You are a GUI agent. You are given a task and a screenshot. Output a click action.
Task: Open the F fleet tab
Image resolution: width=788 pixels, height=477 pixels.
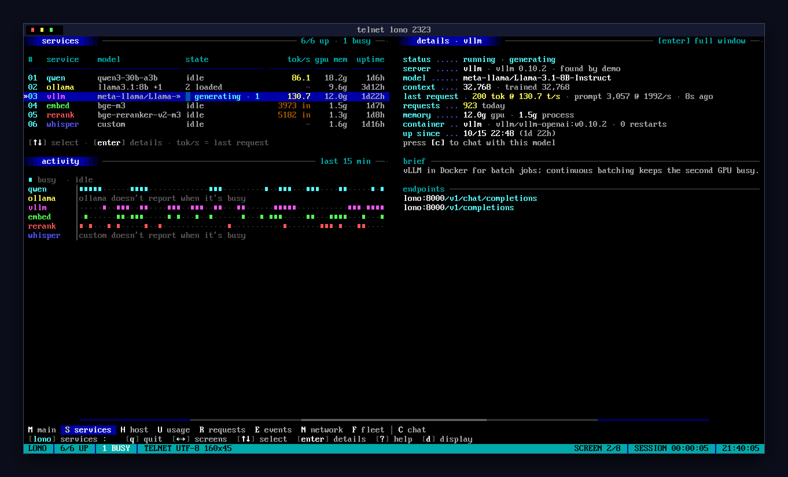click(x=368, y=430)
